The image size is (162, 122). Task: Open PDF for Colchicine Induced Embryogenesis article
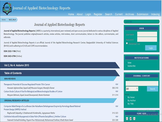117,116
